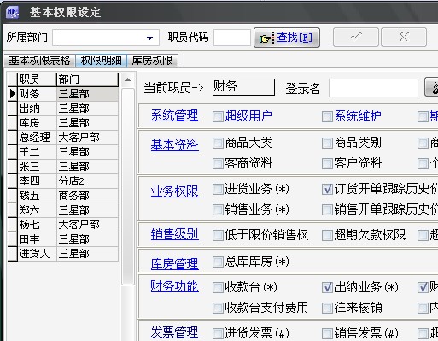
Task: Switch to the 库房权限 tab
Action: pos(152,61)
